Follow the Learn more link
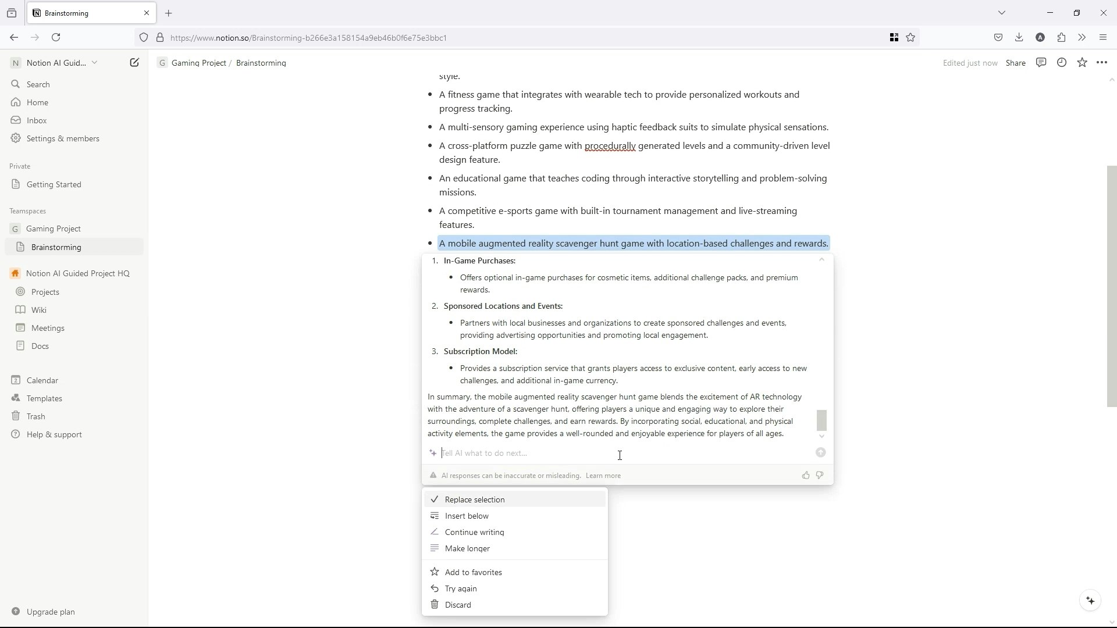 (x=603, y=476)
